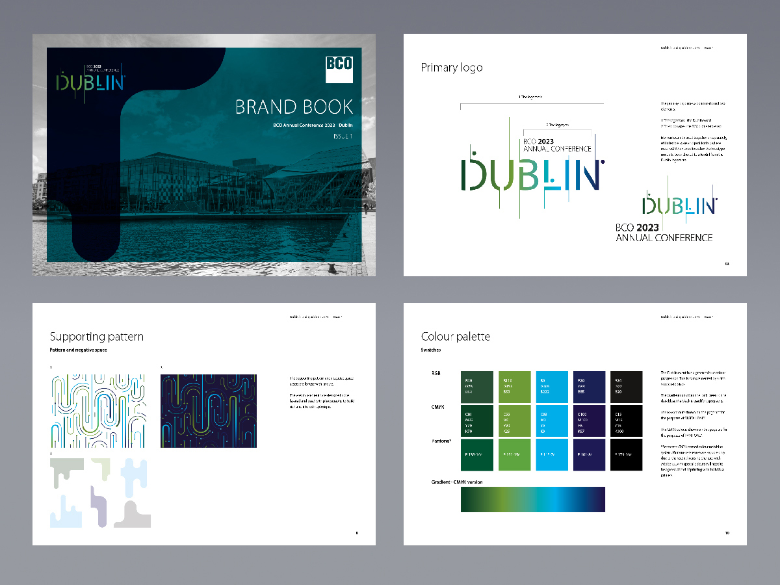The width and height of the screenshot is (780, 585).
Task: Select the small stacked DUBLIN logo variant
Action: click(664, 216)
